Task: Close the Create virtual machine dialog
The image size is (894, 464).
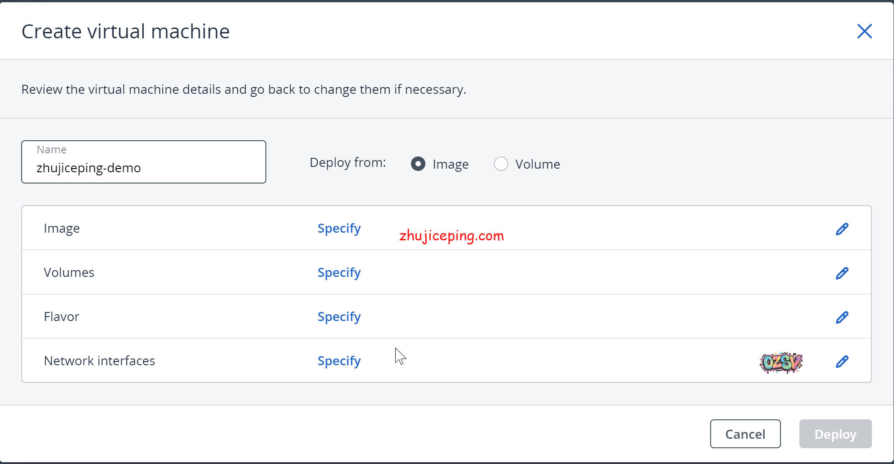Action: pos(864,32)
